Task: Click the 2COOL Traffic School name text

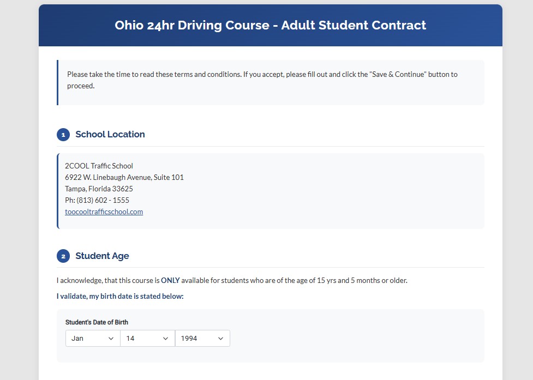Action: pyautogui.click(x=99, y=166)
